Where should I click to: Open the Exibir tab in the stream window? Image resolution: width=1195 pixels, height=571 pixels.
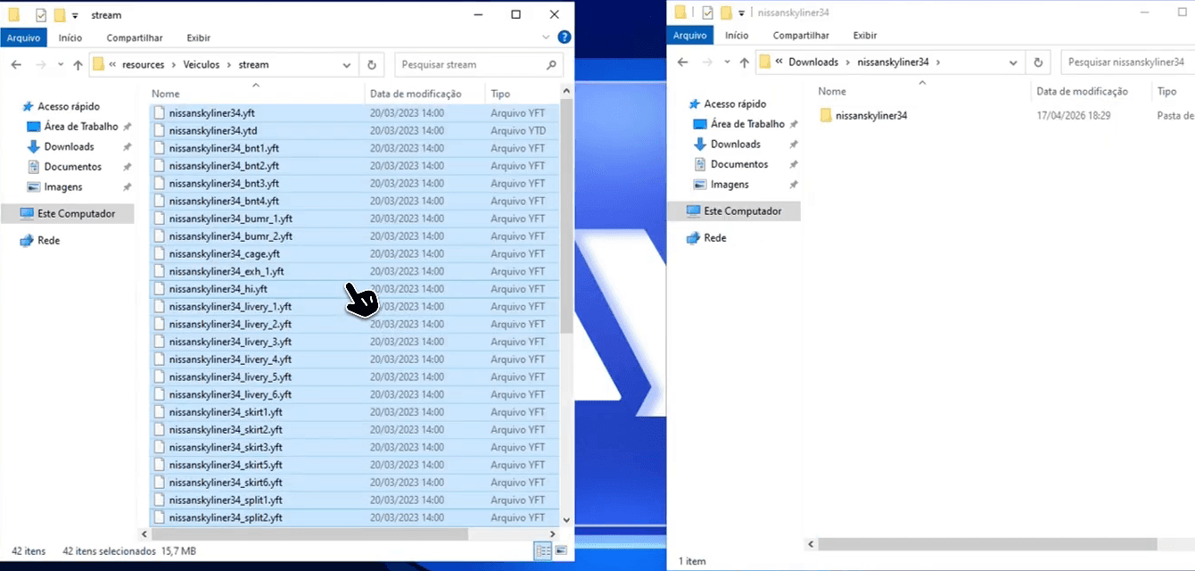[x=199, y=37]
